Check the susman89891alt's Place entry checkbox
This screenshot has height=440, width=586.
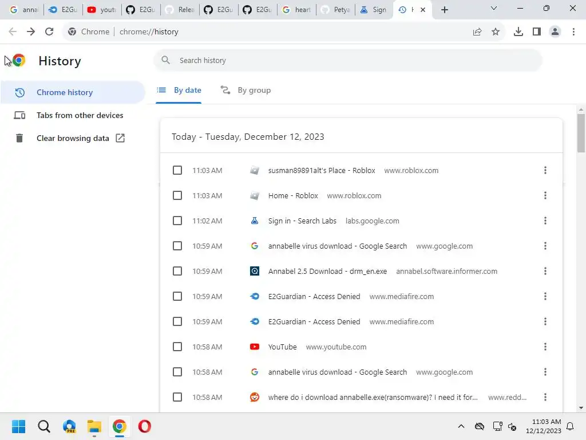177,170
